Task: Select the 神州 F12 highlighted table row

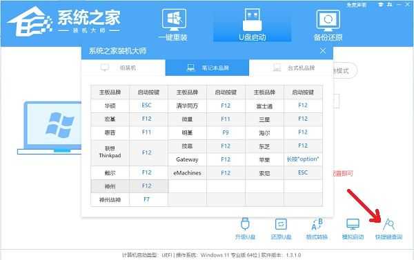Action: click(130, 186)
